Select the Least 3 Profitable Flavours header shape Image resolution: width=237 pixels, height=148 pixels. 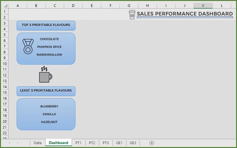coord(46,91)
